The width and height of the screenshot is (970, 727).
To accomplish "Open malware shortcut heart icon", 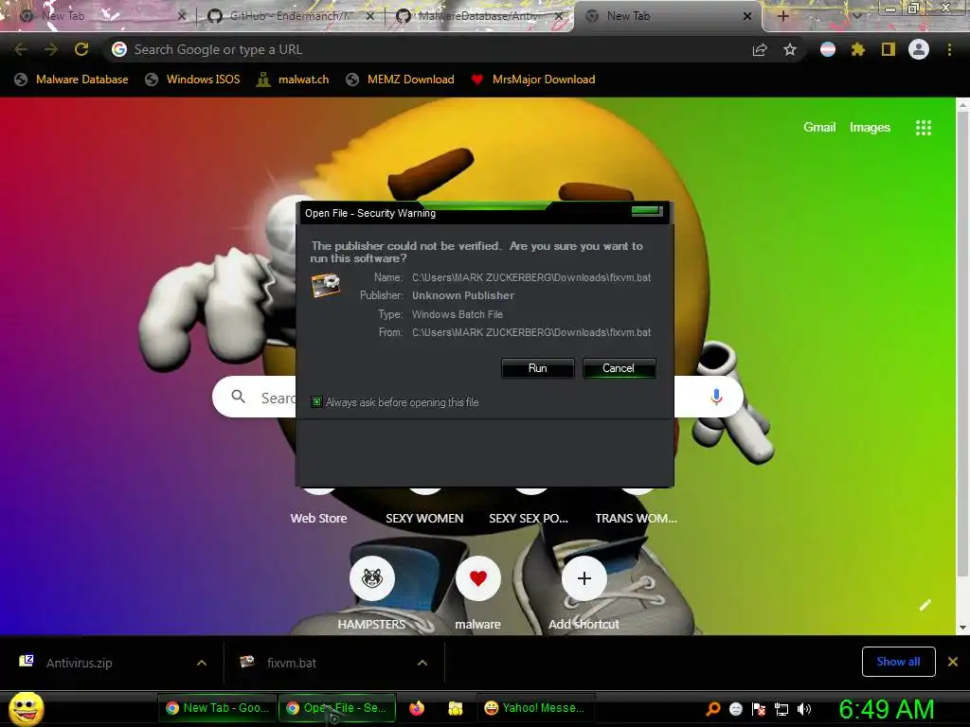I will click(477, 578).
